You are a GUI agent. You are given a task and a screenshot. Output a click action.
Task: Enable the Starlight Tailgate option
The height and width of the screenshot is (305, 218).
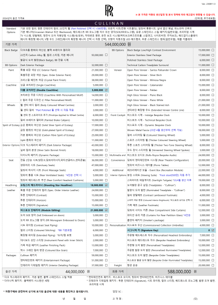coord(213,180)
